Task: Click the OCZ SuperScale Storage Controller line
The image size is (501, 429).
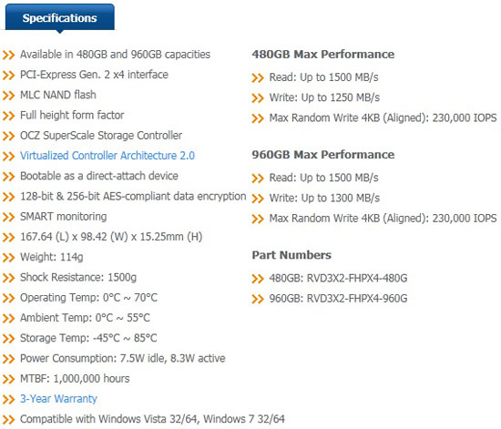Action: [x=101, y=136]
